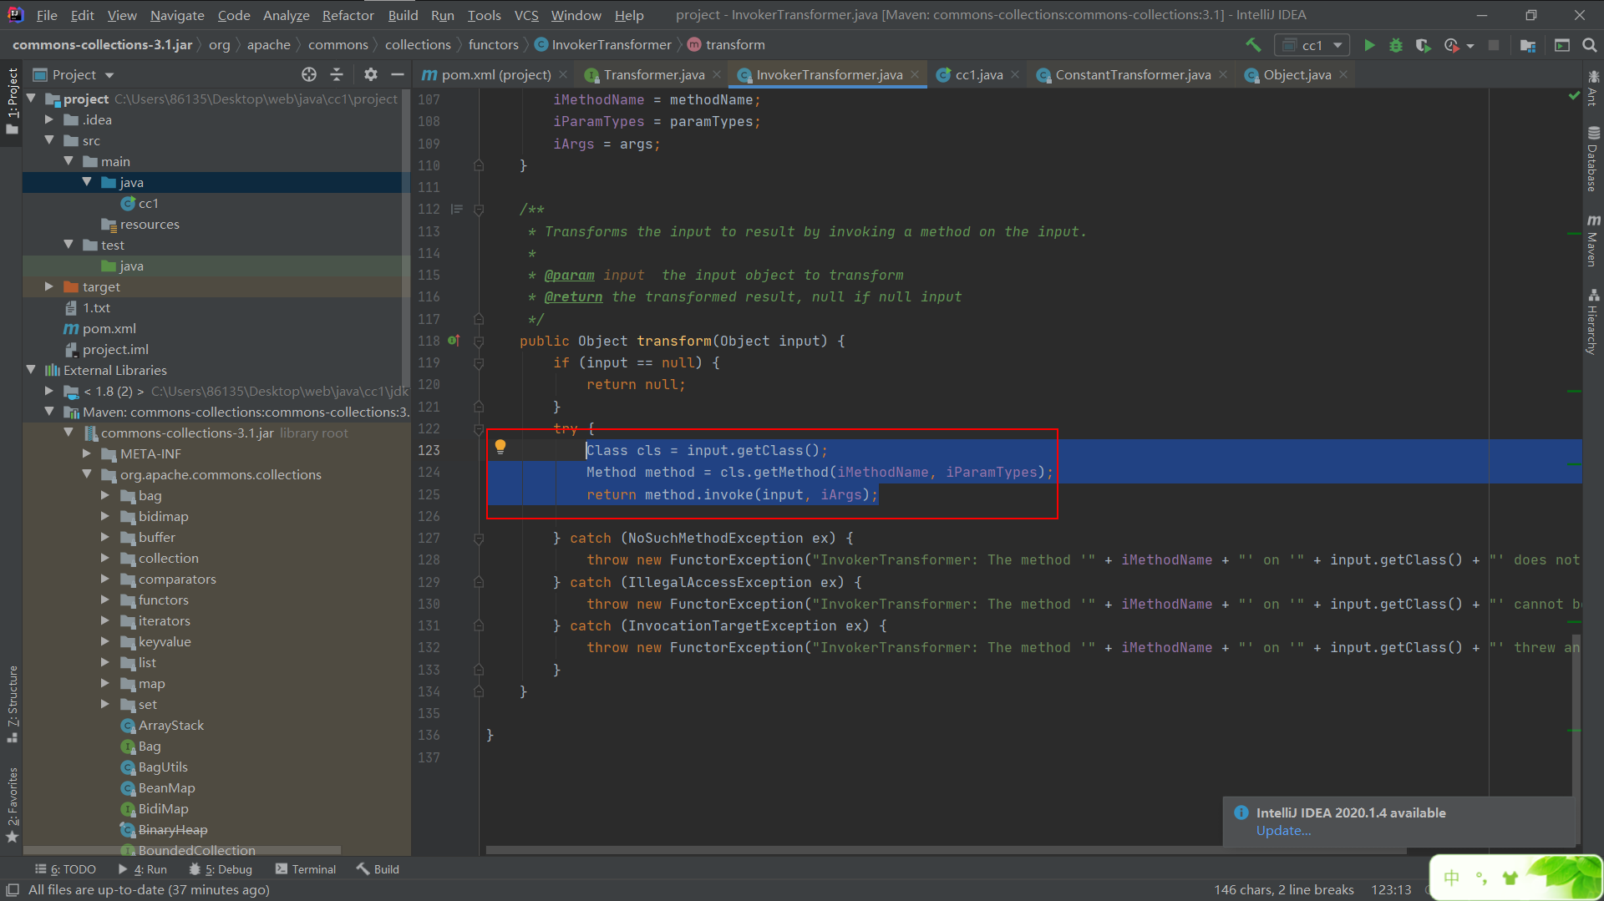Screen dimensions: 1604x901
Task: Fold the transform method at line 118
Action: pos(479,341)
